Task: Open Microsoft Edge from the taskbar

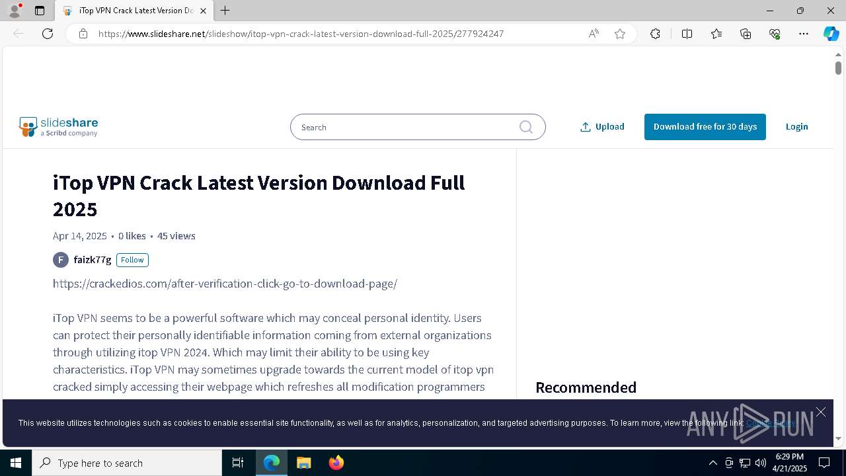Action: 272,463
